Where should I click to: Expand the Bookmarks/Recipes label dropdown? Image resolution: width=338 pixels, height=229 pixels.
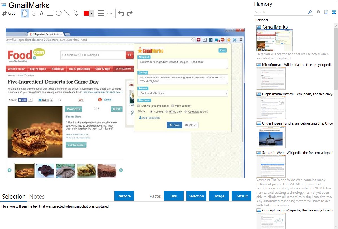[183, 93]
